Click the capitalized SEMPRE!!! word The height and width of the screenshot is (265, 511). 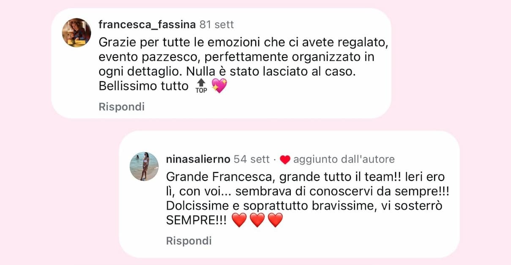(197, 220)
